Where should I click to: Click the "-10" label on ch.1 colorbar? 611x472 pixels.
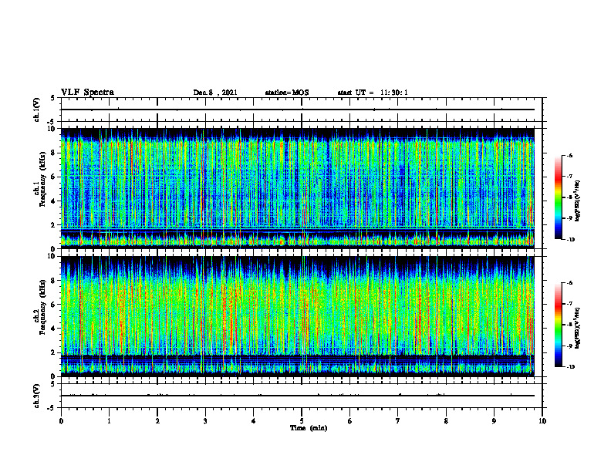[570, 240]
